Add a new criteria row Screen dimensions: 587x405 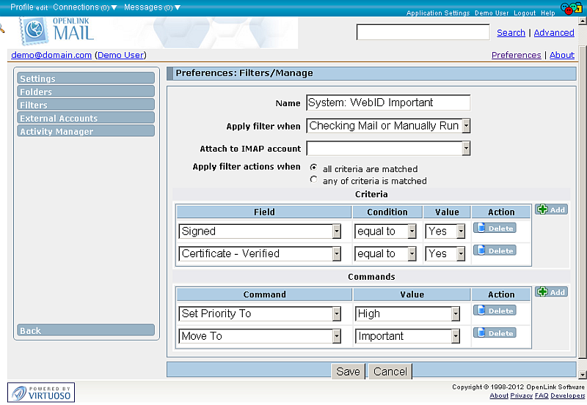[551, 209]
